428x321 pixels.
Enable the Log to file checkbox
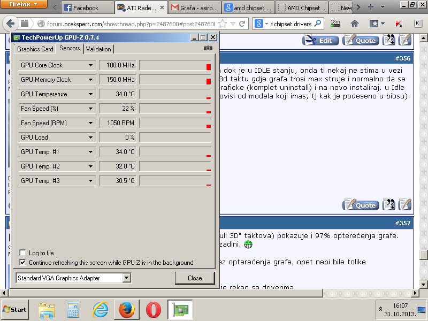pos(22,253)
